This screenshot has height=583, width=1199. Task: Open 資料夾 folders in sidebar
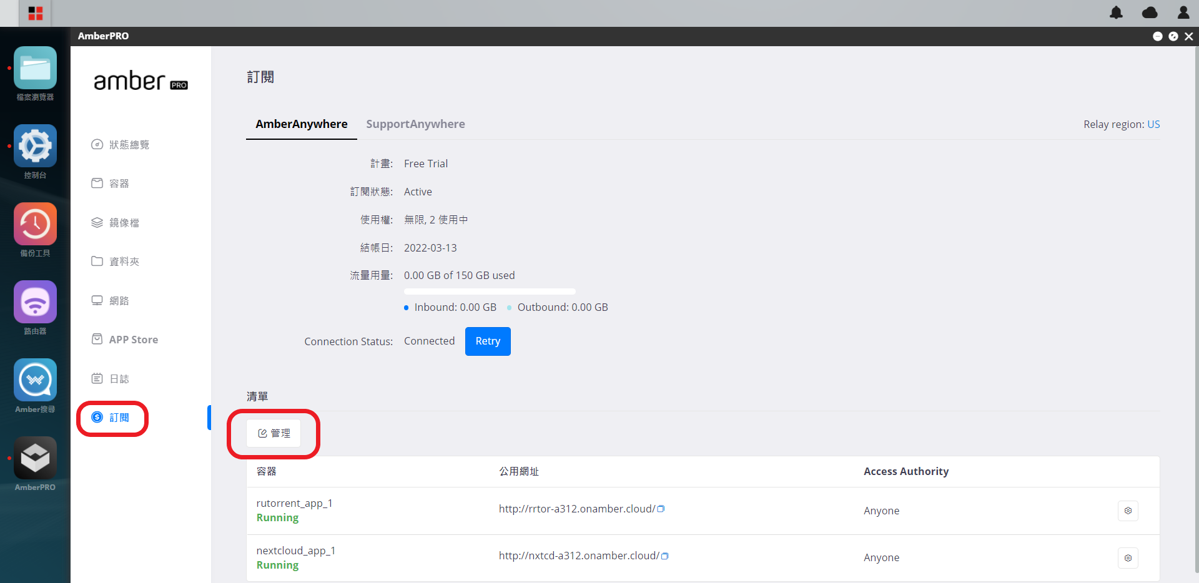115,262
